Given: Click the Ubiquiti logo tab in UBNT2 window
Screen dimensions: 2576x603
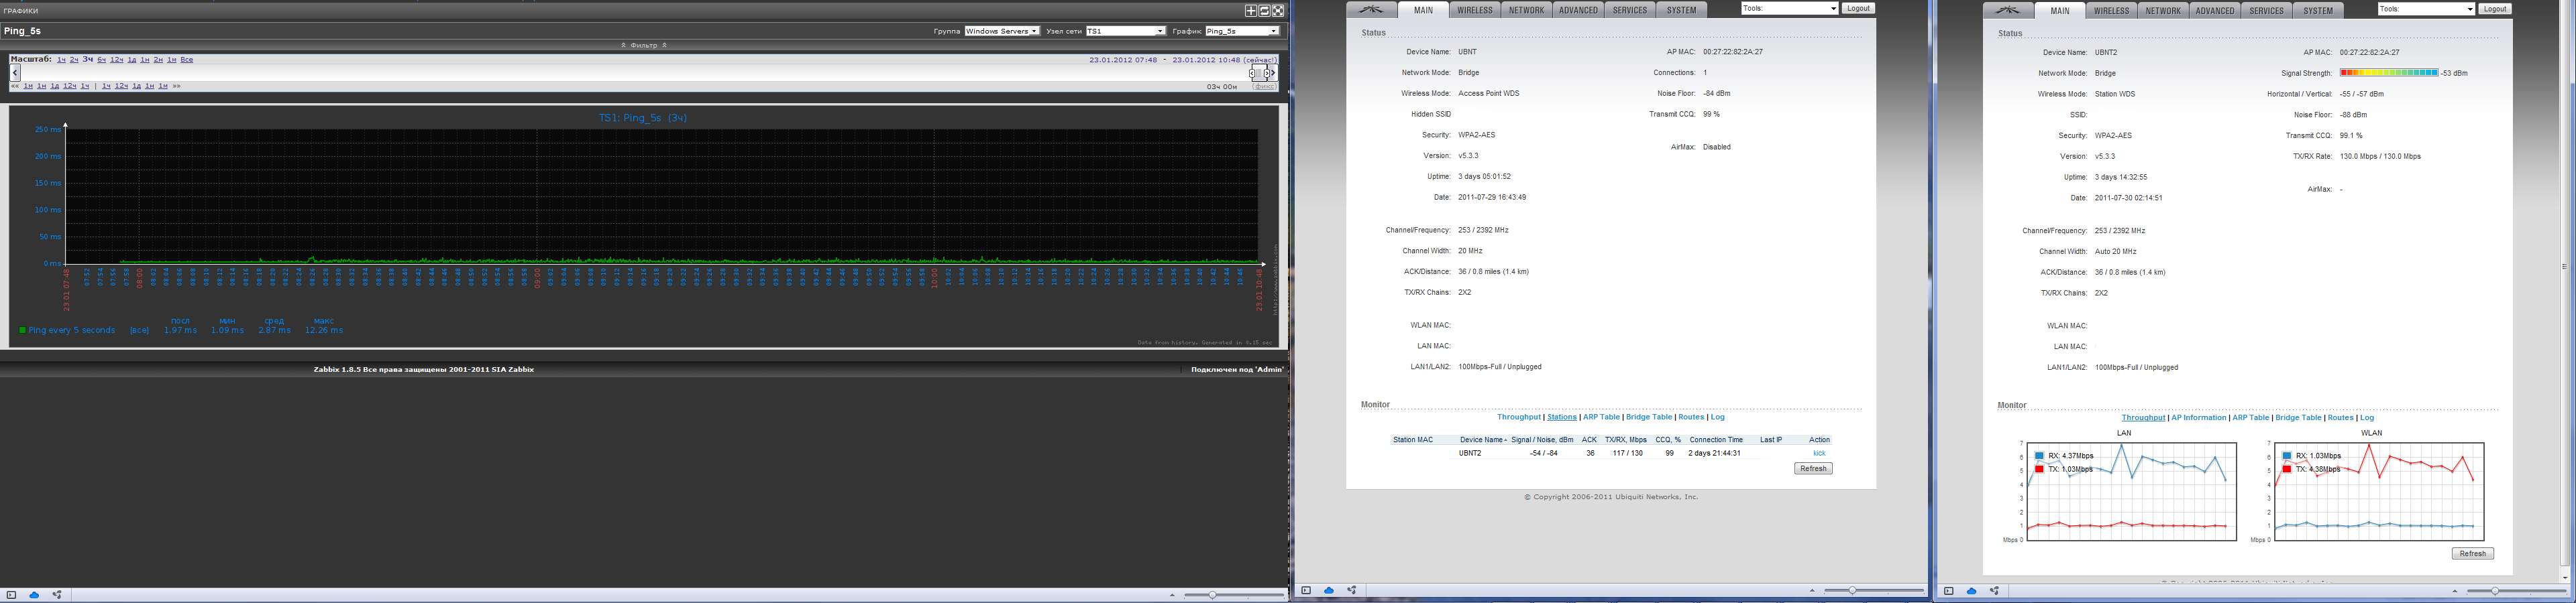Looking at the screenshot, I should point(2008,11).
